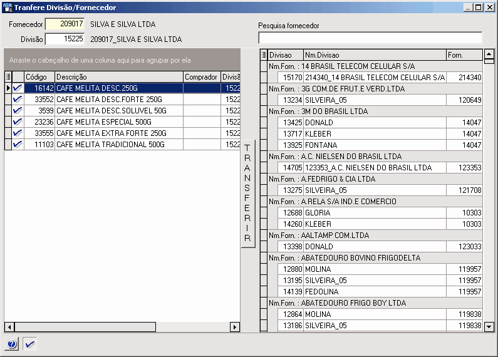Click the horizontal scrollbar thumb
The height and width of the screenshot is (357, 498).
[x=85, y=327]
